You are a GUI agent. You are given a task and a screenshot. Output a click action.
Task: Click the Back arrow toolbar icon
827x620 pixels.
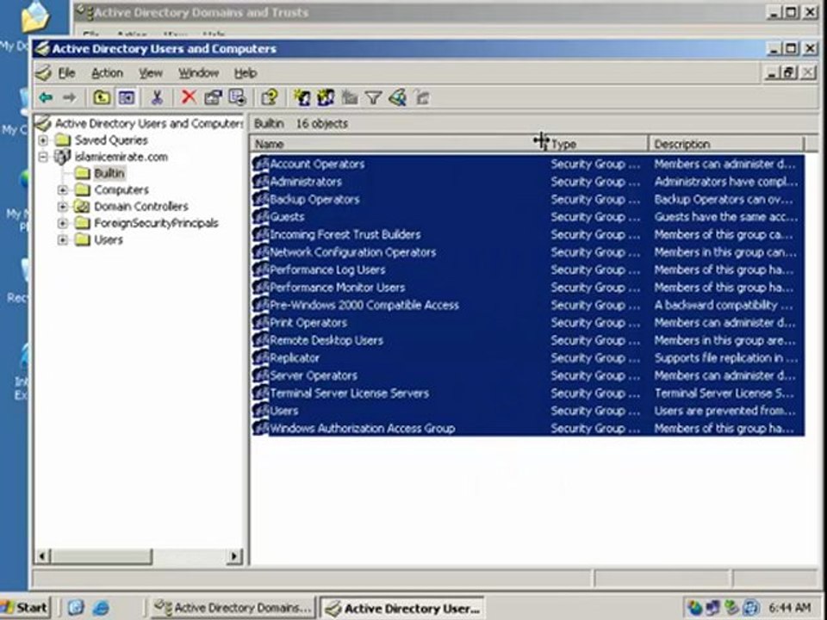point(47,97)
